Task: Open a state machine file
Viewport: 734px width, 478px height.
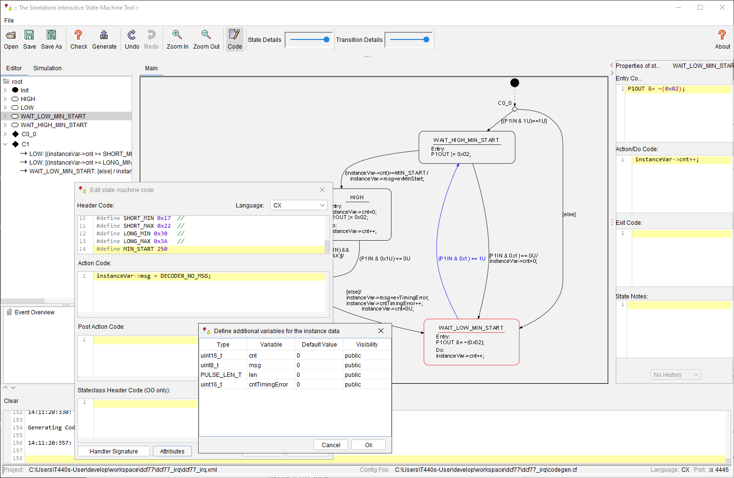Action: (x=10, y=39)
